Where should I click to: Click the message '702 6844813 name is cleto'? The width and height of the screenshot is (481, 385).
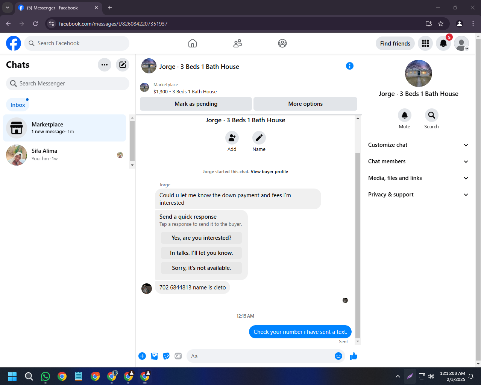(193, 288)
